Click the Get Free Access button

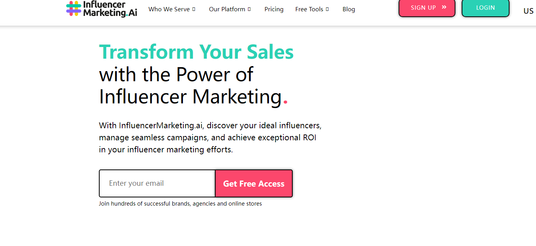pos(254,183)
